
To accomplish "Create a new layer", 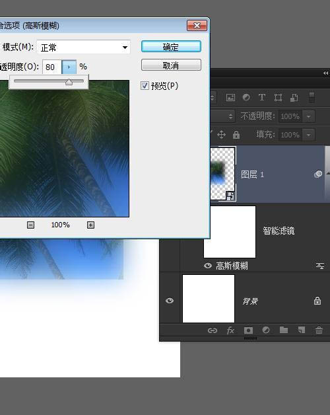I will 302,330.
